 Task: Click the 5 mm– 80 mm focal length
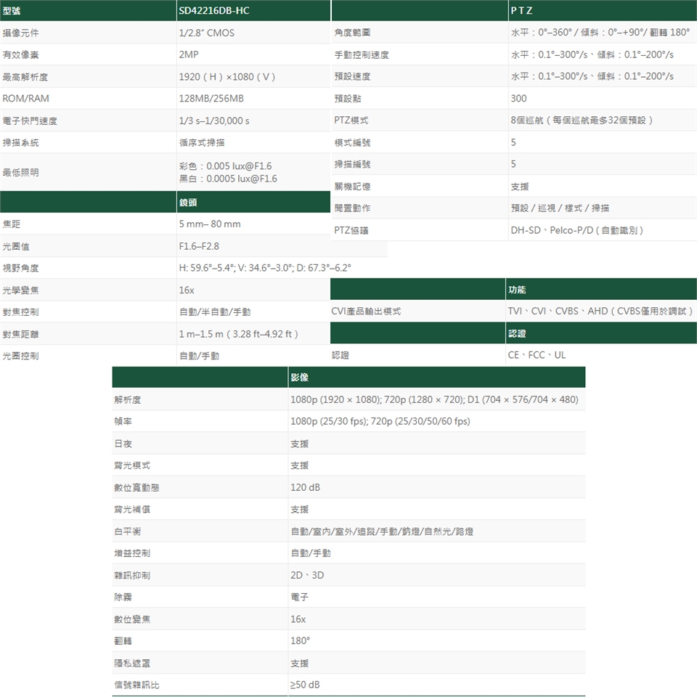click(x=210, y=224)
